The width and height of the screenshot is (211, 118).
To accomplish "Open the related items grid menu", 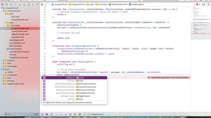I will [42, 4].
